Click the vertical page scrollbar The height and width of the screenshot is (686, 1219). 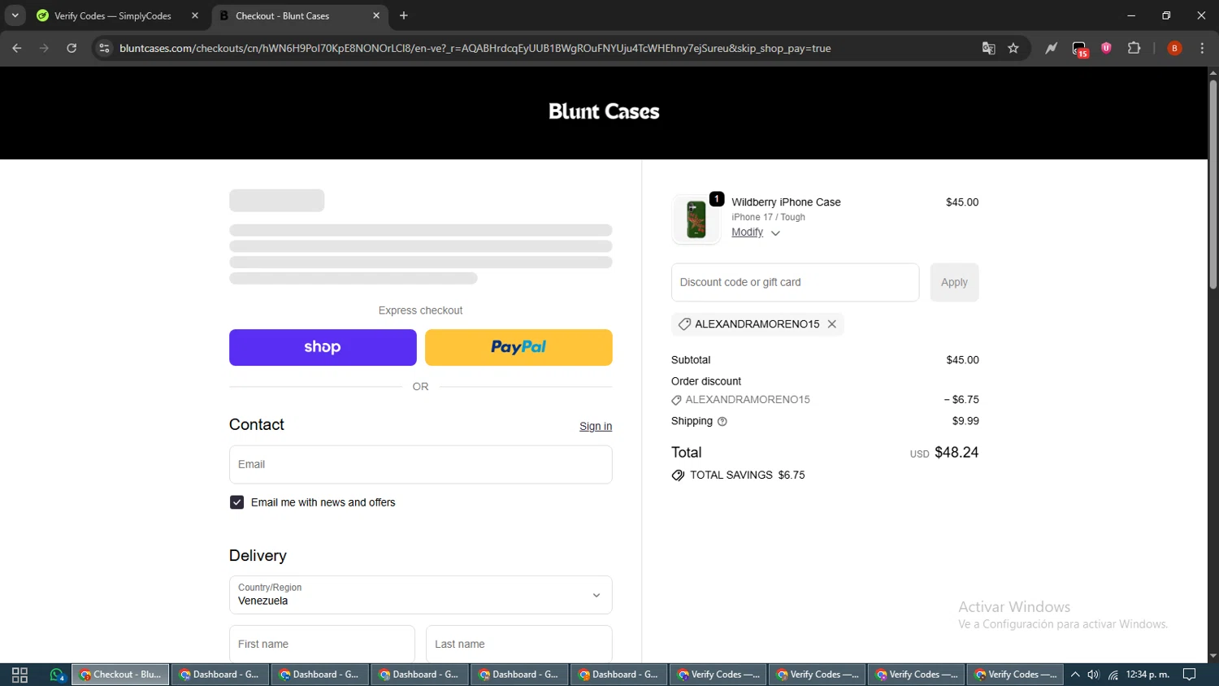[x=1212, y=185]
